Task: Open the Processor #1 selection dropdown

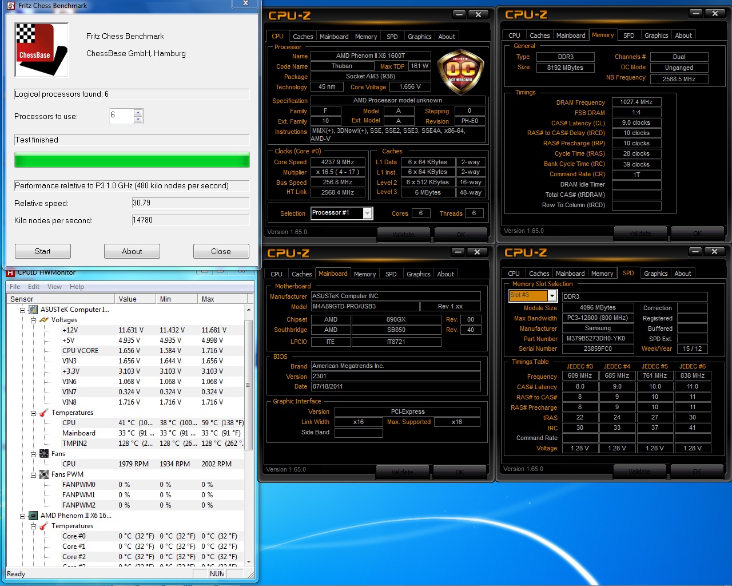Action: [x=368, y=213]
